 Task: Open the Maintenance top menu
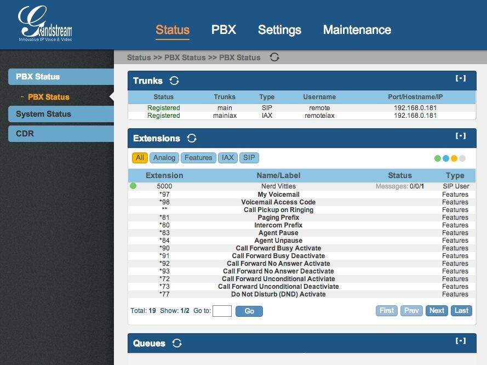click(357, 30)
